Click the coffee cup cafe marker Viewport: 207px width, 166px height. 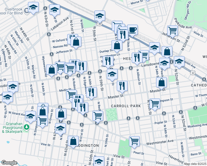132,30
